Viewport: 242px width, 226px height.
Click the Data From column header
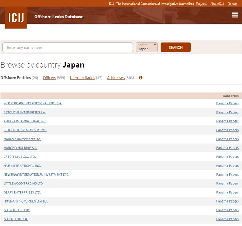(231, 96)
